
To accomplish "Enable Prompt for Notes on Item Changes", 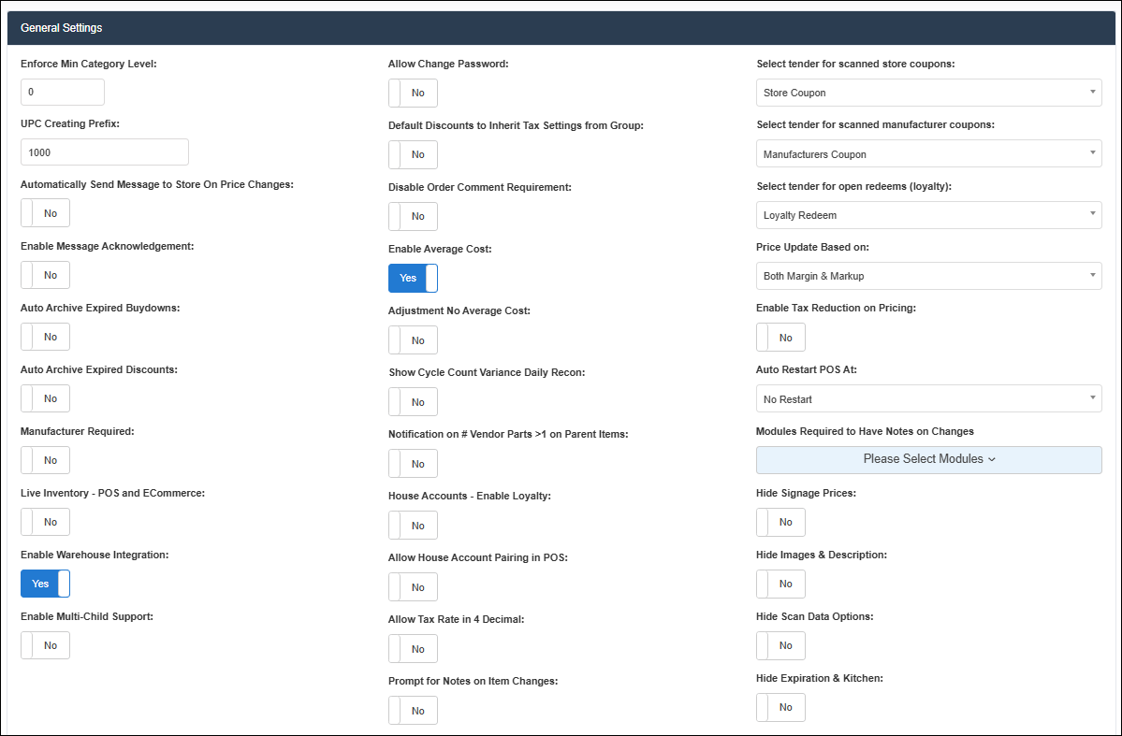I will click(x=413, y=711).
